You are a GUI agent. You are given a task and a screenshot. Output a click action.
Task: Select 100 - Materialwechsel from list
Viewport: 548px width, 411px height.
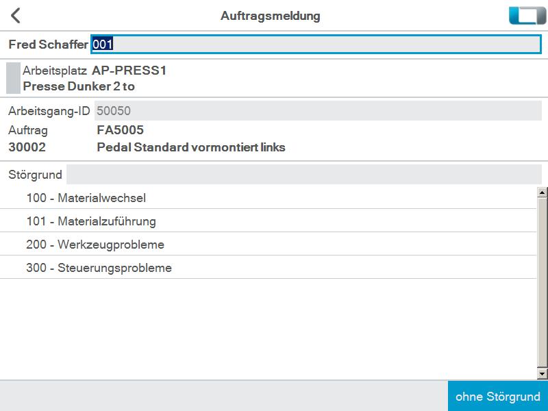pyautogui.click(x=268, y=198)
